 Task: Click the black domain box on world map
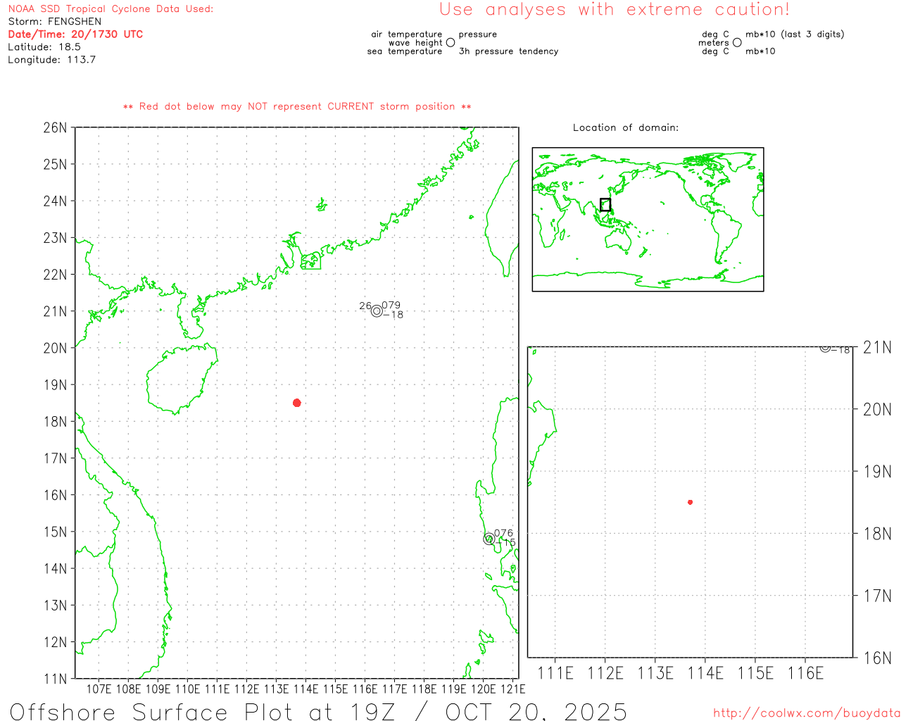pos(605,205)
